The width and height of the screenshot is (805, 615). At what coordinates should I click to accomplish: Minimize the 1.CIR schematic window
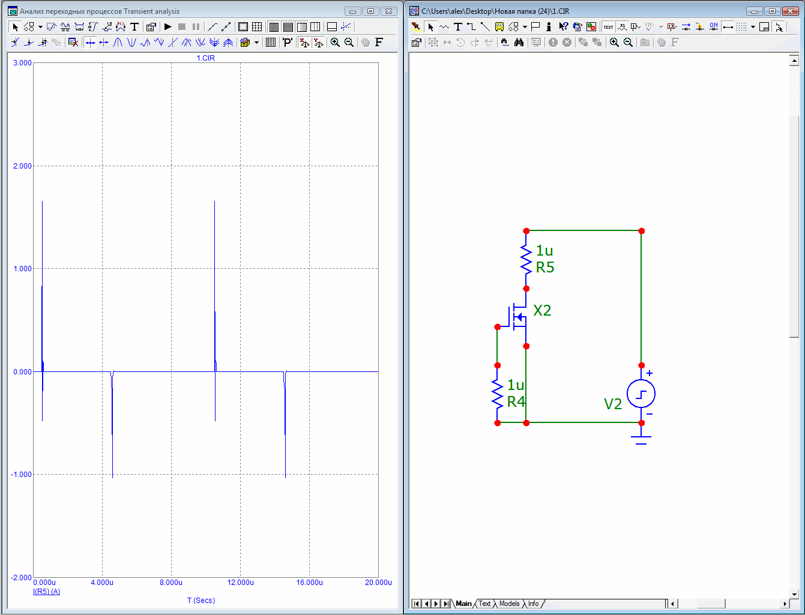pyautogui.click(x=755, y=11)
